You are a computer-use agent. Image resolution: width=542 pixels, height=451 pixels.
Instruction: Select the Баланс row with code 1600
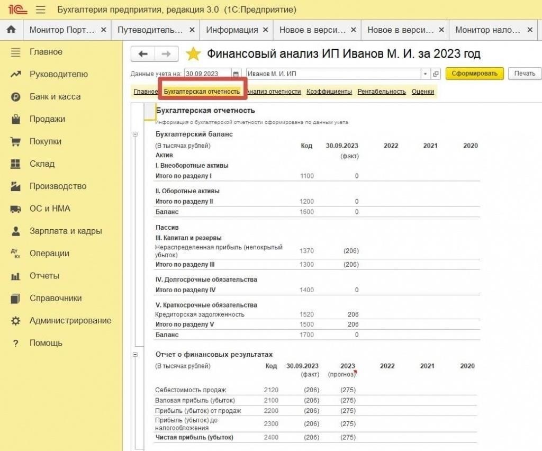click(x=317, y=212)
